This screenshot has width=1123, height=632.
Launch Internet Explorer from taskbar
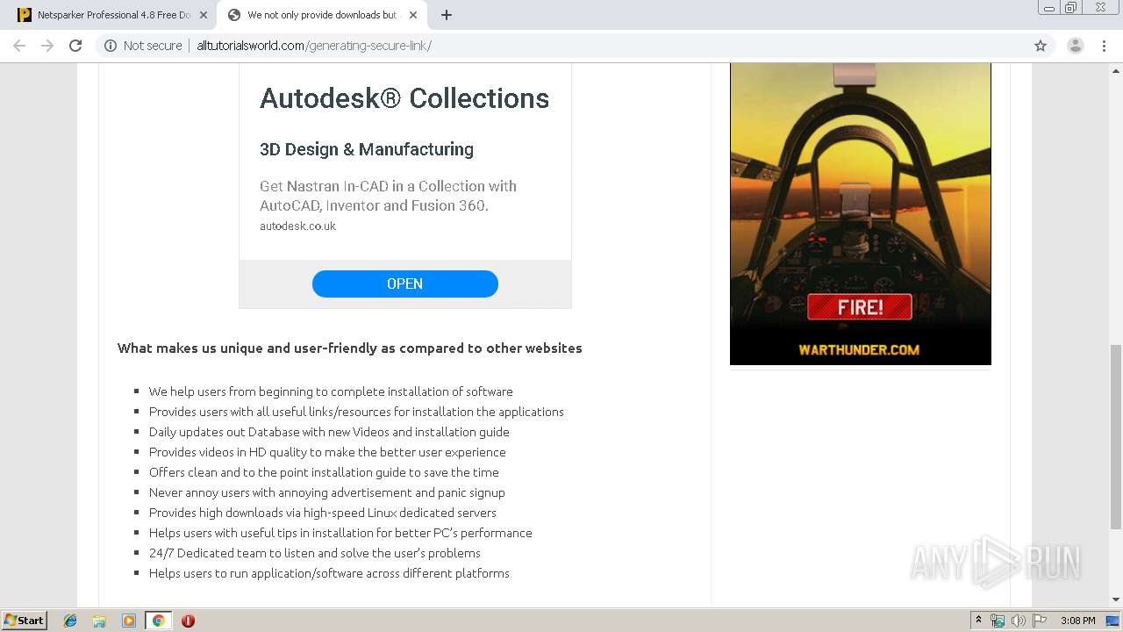(70, 621)
